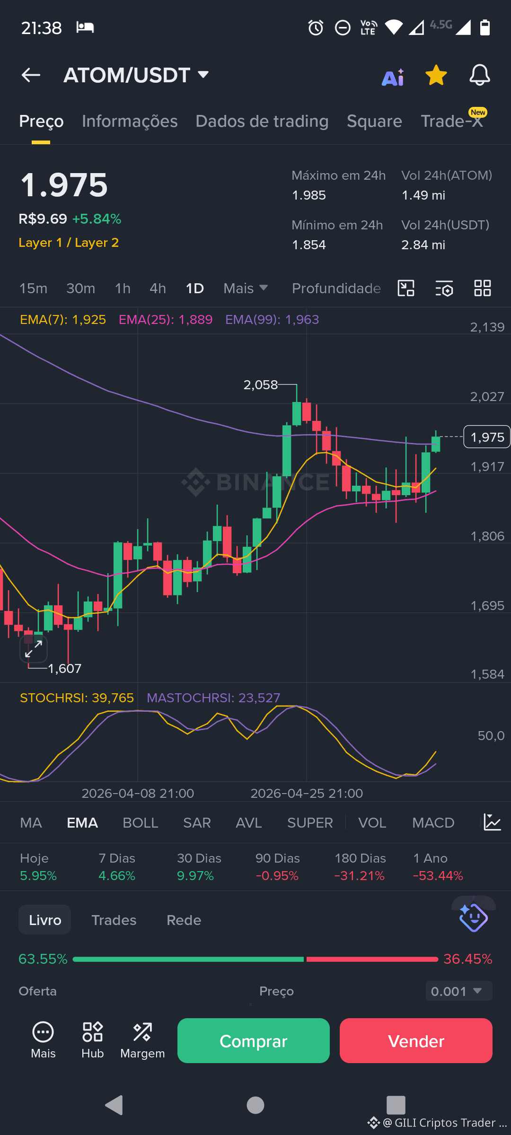Tap the alarm clock status bar icon
The height and width of the screenshot is (1135, 511).
(316, 27)
